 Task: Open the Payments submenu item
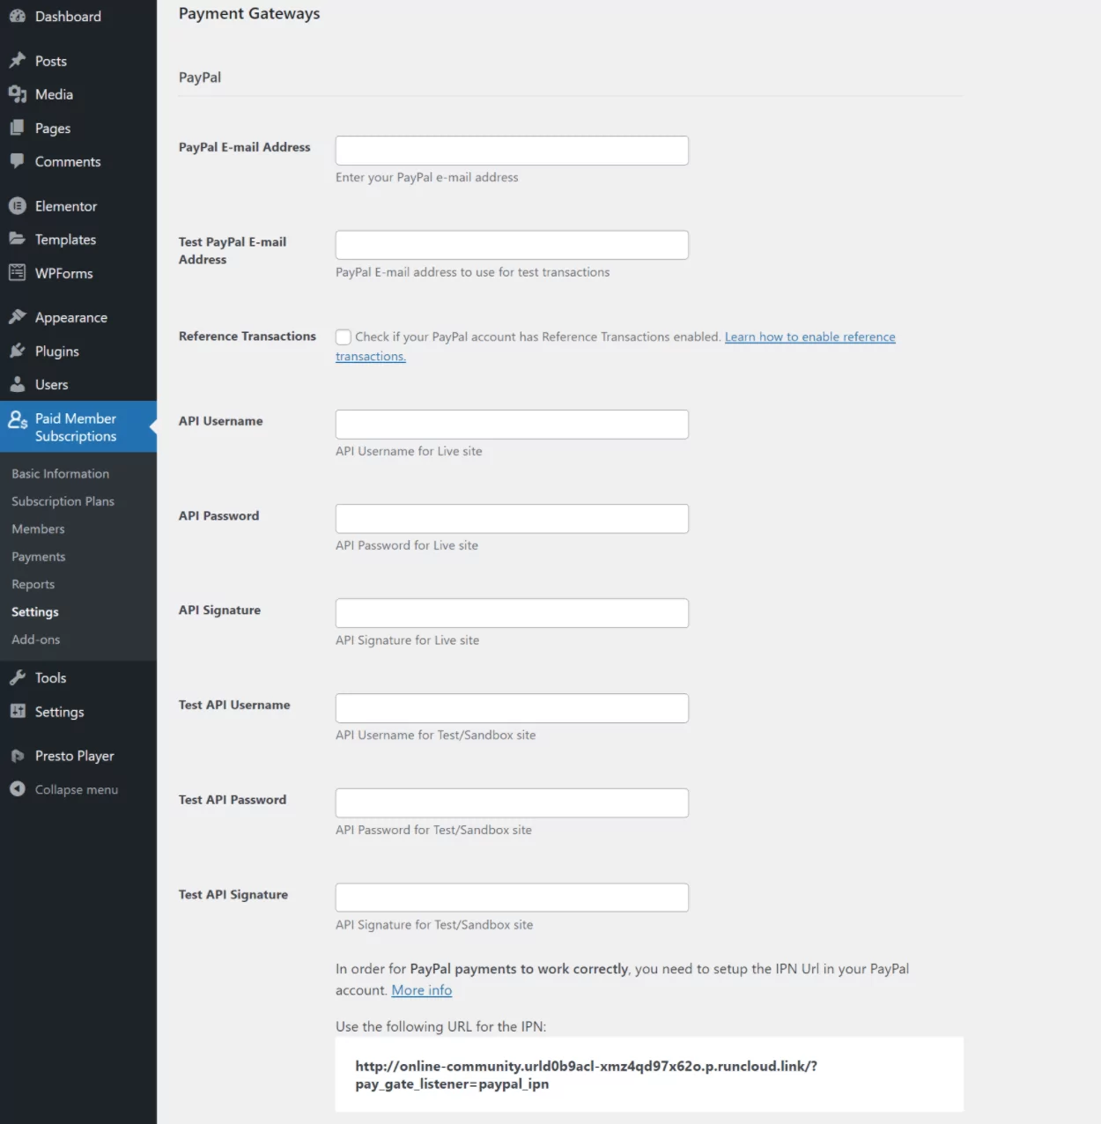[38, 557]
